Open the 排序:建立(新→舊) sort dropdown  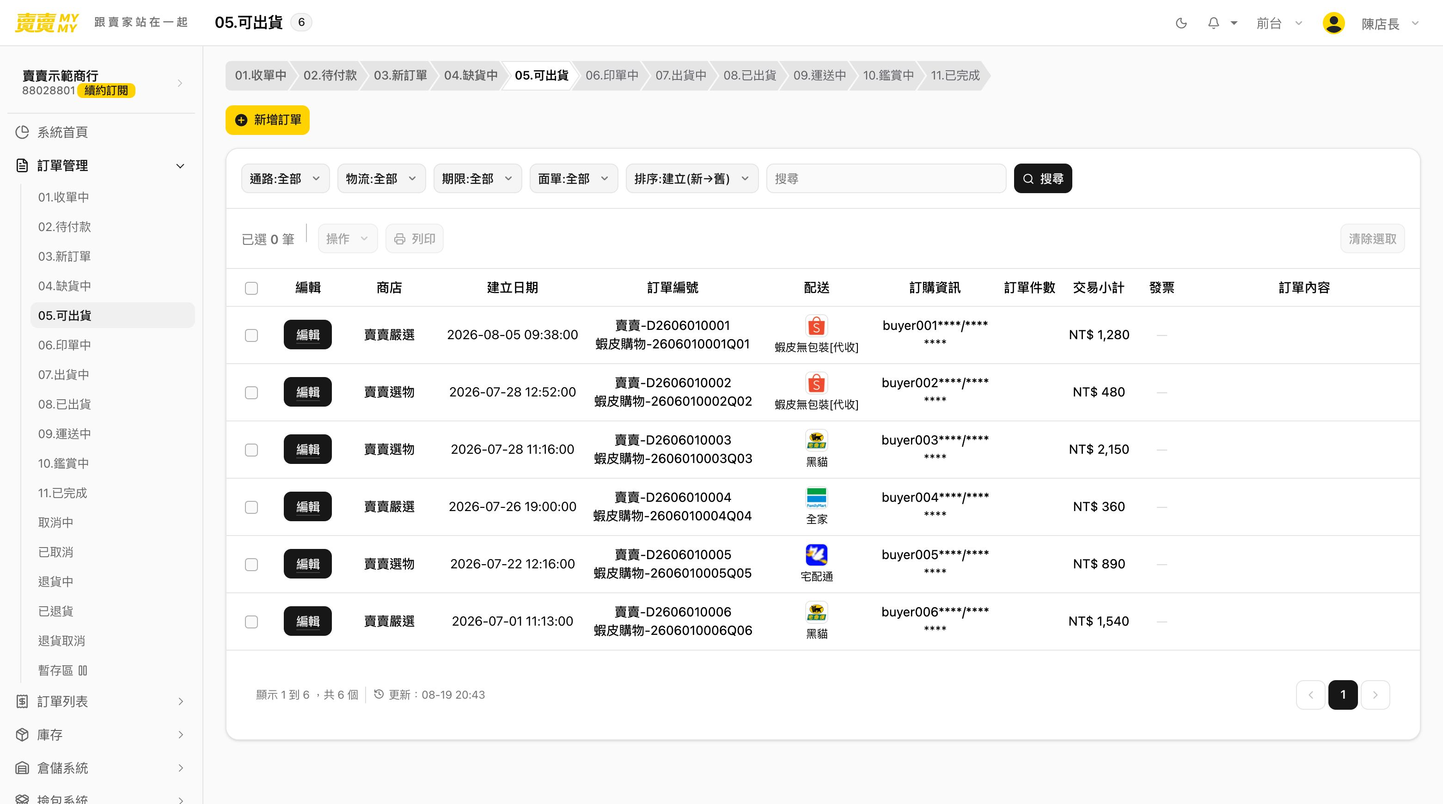(692, 179)
